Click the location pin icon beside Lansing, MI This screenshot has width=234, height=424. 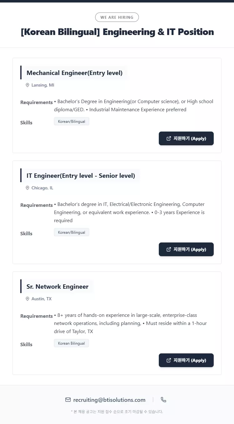(27, 85)
